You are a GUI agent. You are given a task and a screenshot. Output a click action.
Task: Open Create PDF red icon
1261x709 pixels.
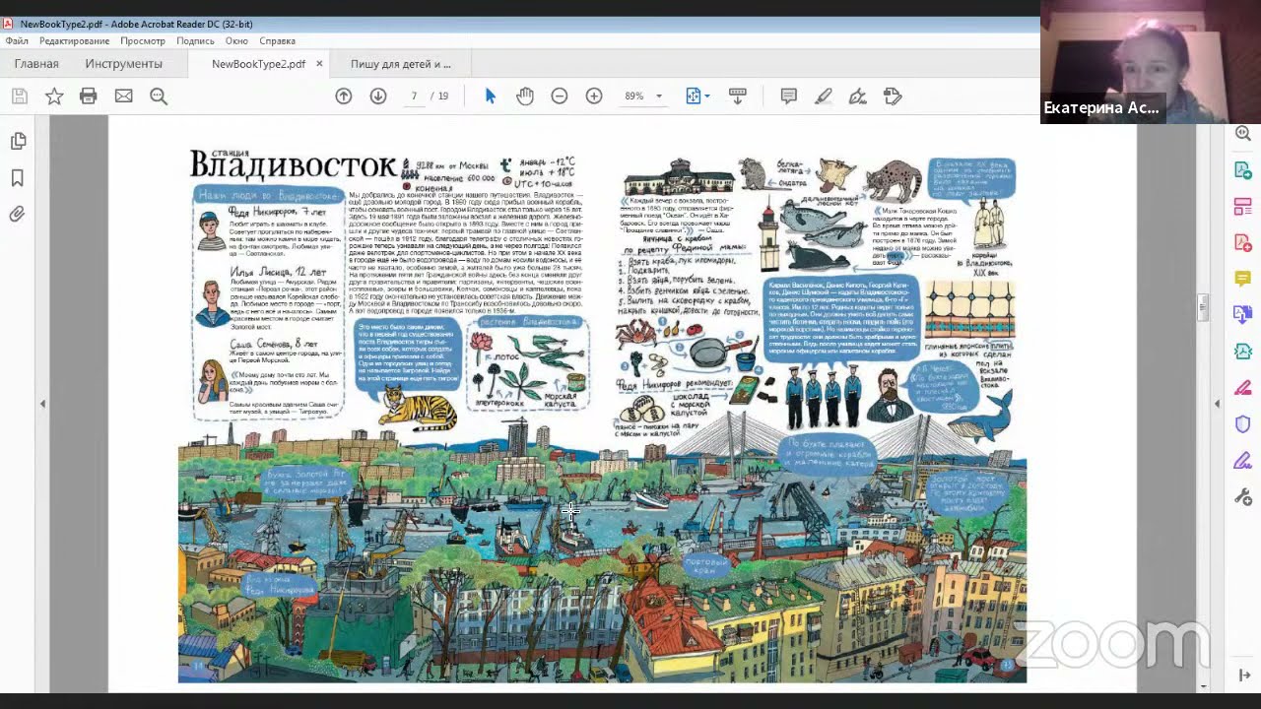pyautogui.click(x=1243, y=242)
